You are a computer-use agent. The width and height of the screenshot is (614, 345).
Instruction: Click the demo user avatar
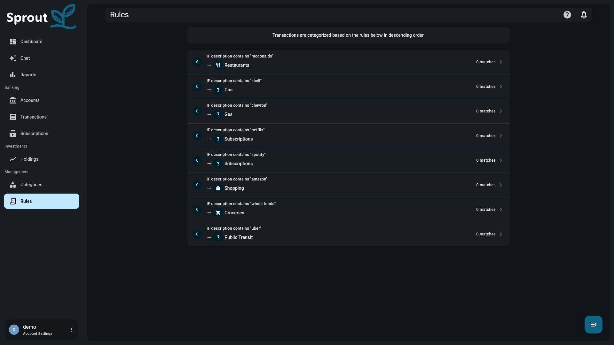(x=14, y=330)
